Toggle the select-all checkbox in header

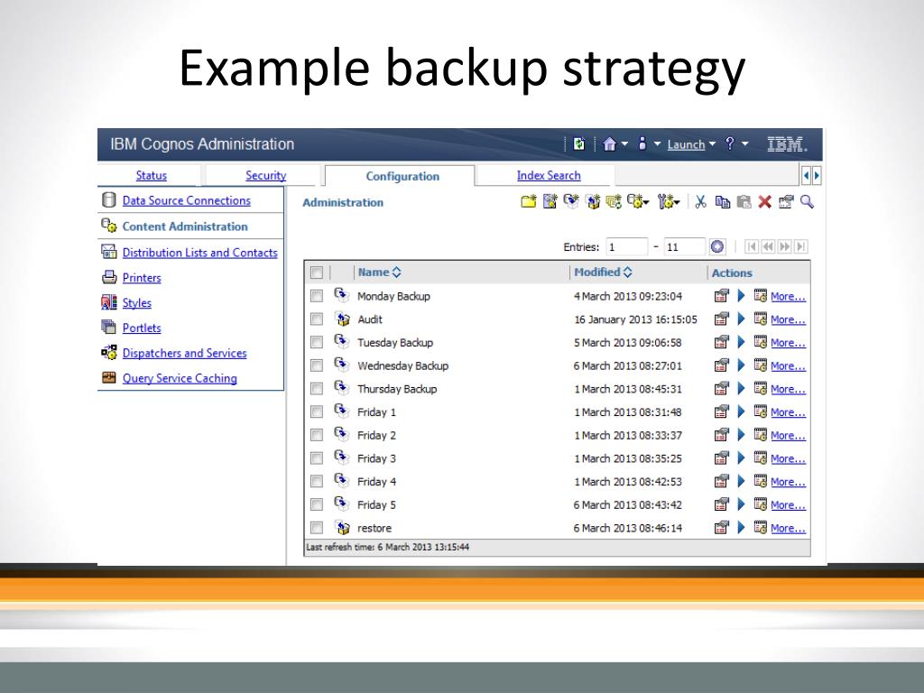(317, 273)
